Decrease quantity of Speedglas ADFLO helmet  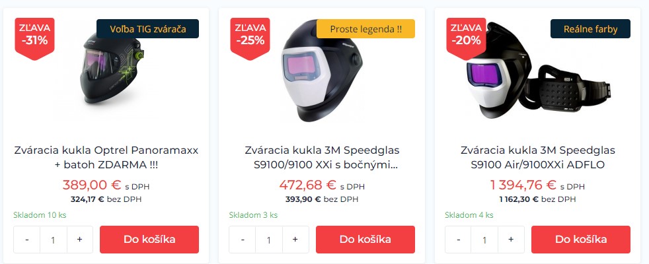458,240
